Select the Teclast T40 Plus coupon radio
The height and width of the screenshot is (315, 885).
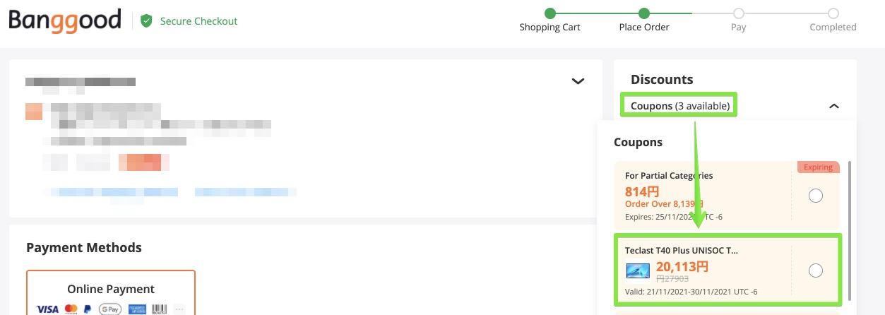click(816, 271)
